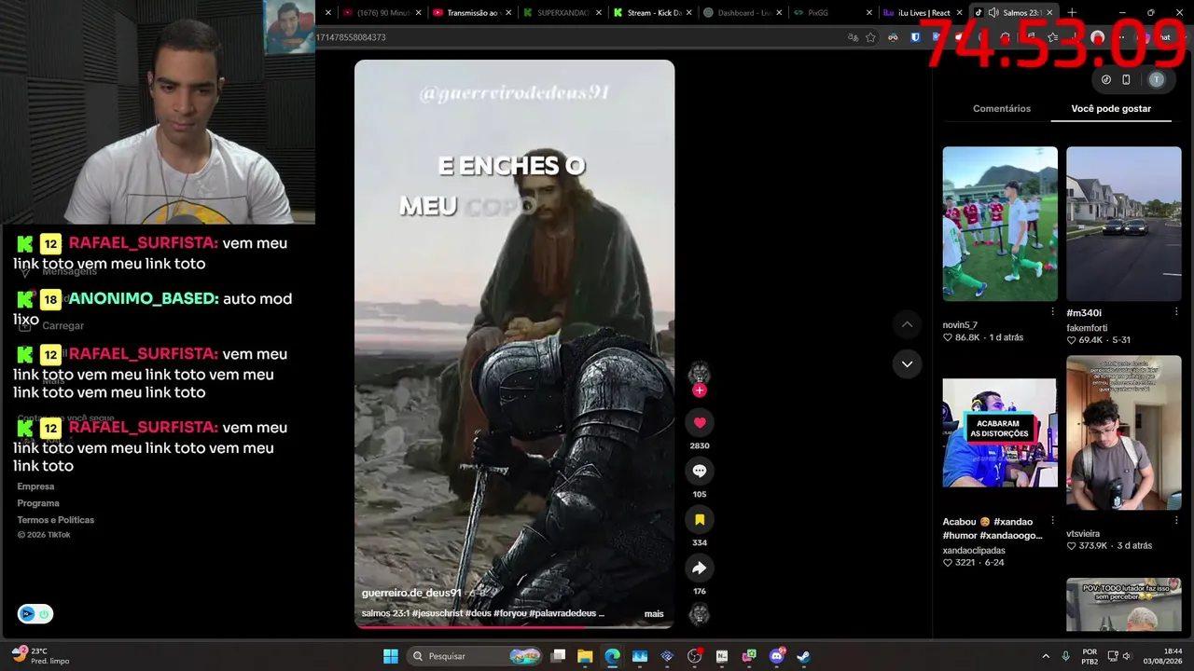Follow the creator with the plus badge
This screenshot has height=671, width=1194.
700,390
